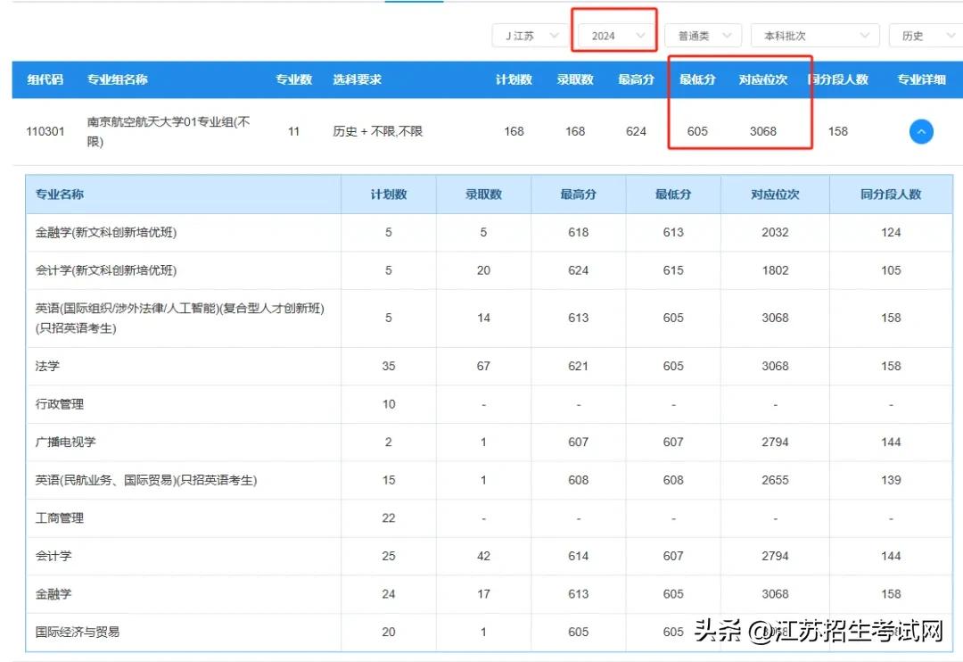Select 英语(国际组织/涉外法律/人工智能) row
Screen dimensions: 963x662
click(489, 319)
